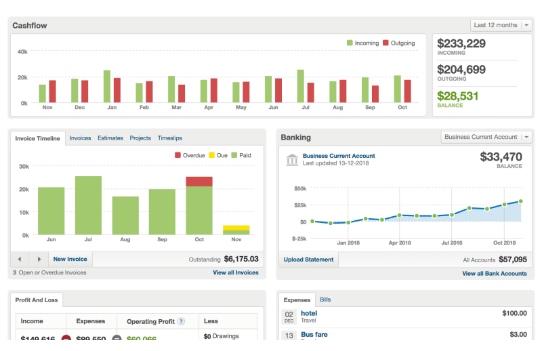Viewport: 542px width, 351px height.
Task: Click the red Outgoing legend swatch
Action: click(x=385, y=43)
